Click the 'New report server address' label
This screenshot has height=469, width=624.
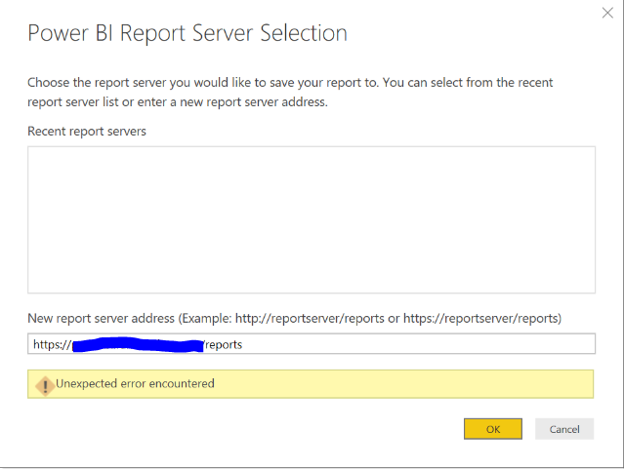pos(295,319)
